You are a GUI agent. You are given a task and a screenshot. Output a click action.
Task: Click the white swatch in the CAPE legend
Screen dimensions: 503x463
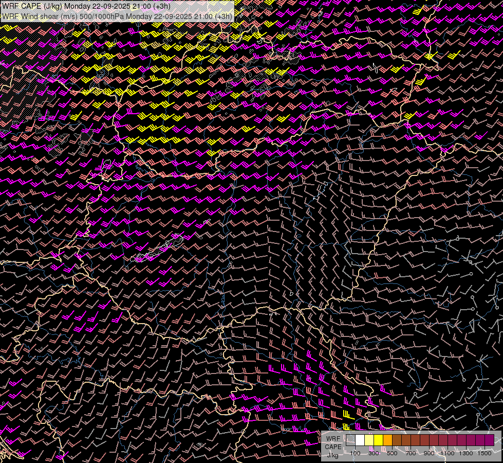pos(360,440)
